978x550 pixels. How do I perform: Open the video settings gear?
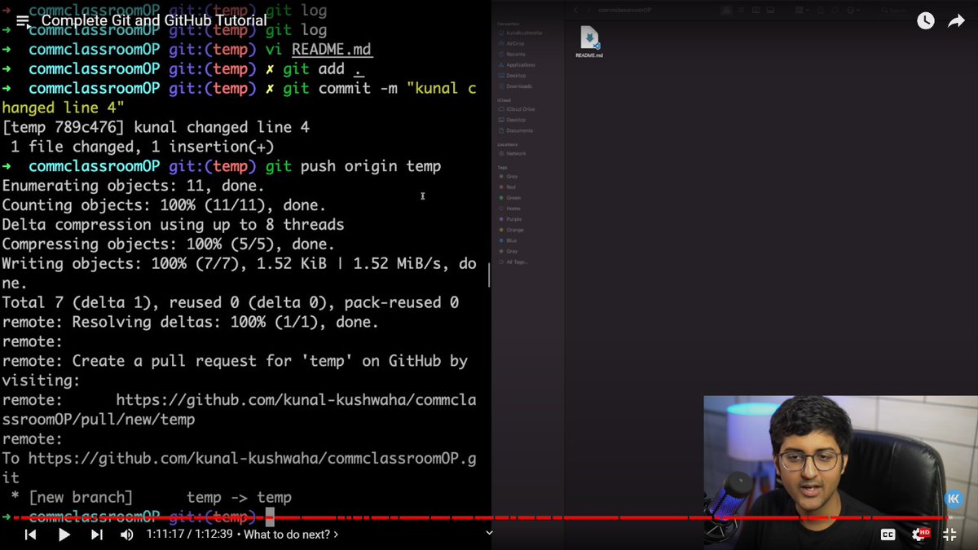[x=919, y=535]
